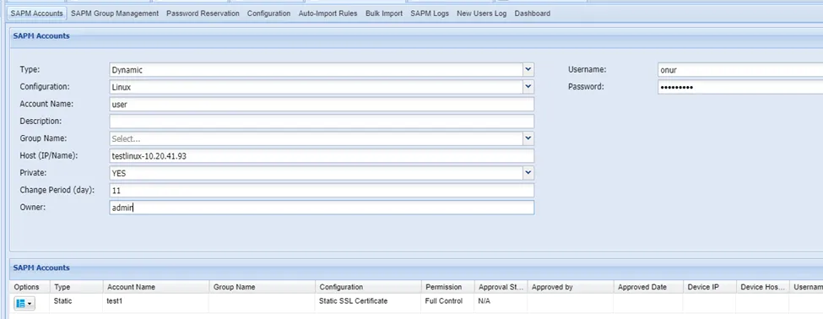The height and width of the screenshot is (319, 823).
Task: Open New Users Log tab
Action: coord(481,14)
